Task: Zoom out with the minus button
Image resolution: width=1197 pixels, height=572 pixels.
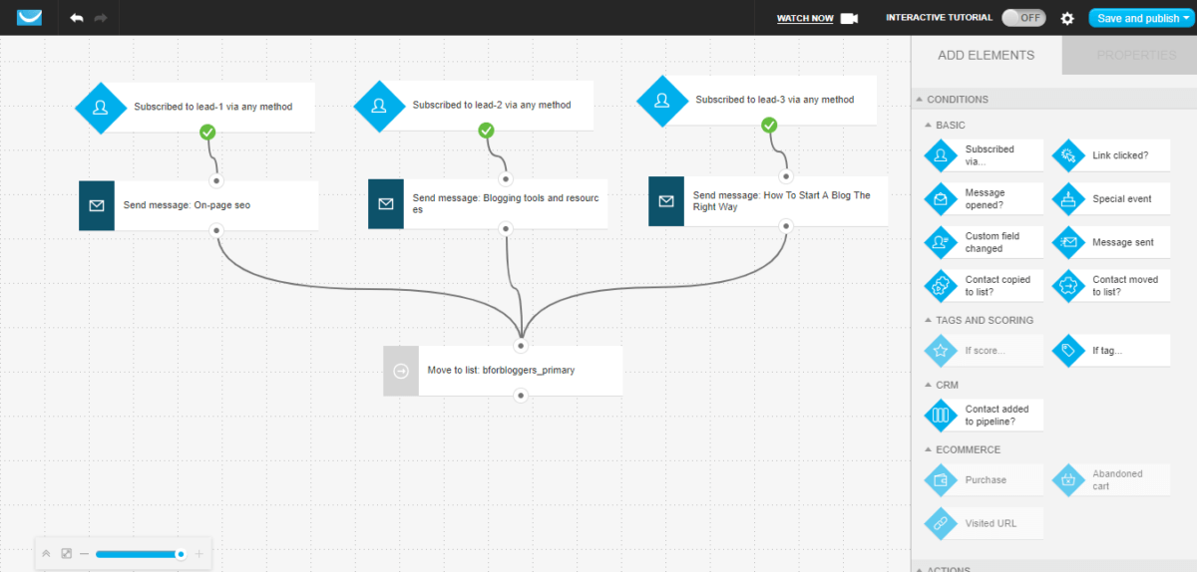Action: click(85, 554)
